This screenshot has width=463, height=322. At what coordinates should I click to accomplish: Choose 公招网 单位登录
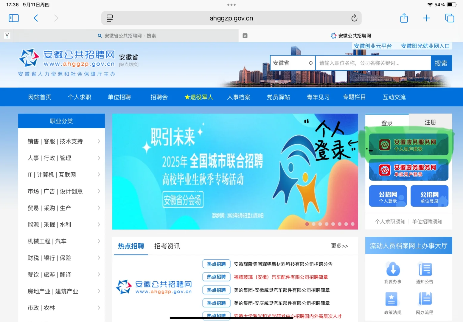tap(429, 196)
